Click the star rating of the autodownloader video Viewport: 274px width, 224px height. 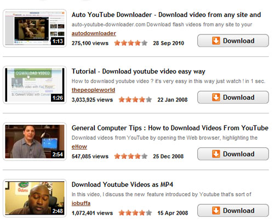(x=131, y=43)
